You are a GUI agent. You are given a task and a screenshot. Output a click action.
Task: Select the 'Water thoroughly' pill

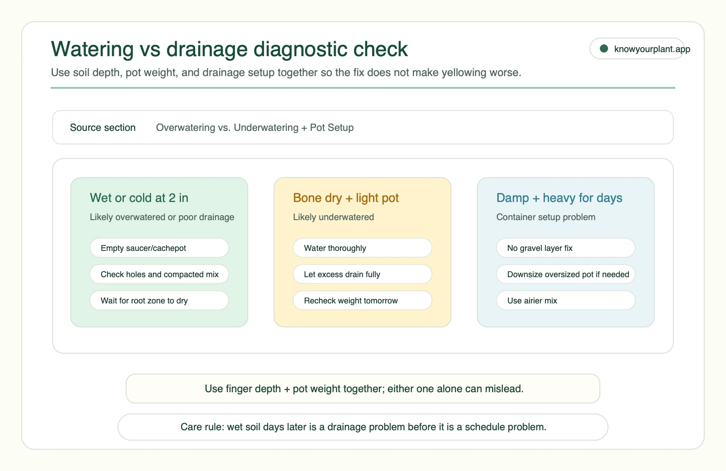tap(363, 248)
